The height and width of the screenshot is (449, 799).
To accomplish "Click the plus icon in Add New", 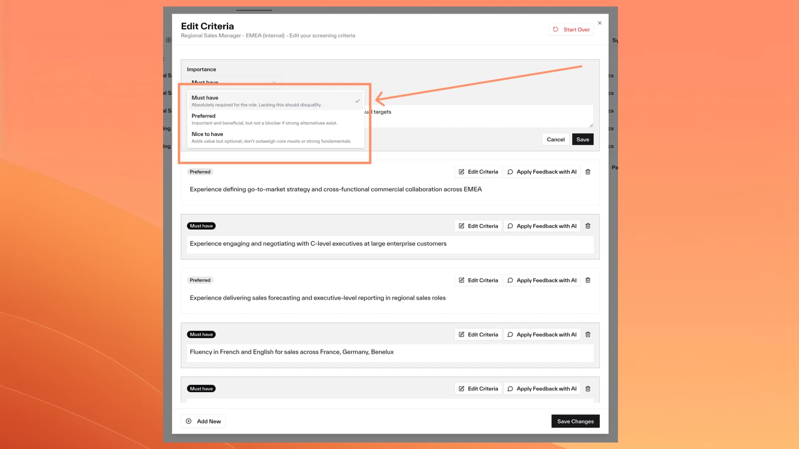I will click(189, 421).
